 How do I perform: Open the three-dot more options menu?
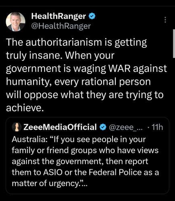165,20
